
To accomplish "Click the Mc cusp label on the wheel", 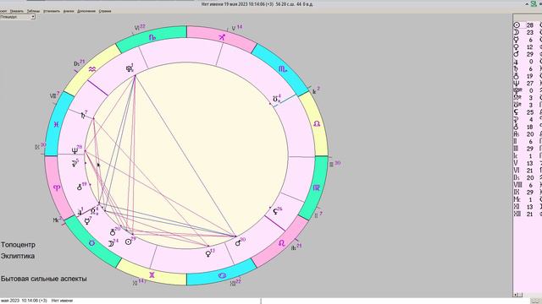I will tap(57, 220).
